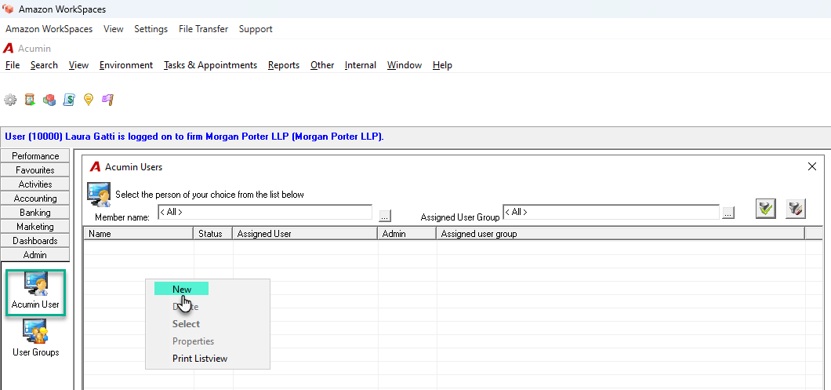
Task: Switch to the Activities sidebar tab
Action: point(35,184)
